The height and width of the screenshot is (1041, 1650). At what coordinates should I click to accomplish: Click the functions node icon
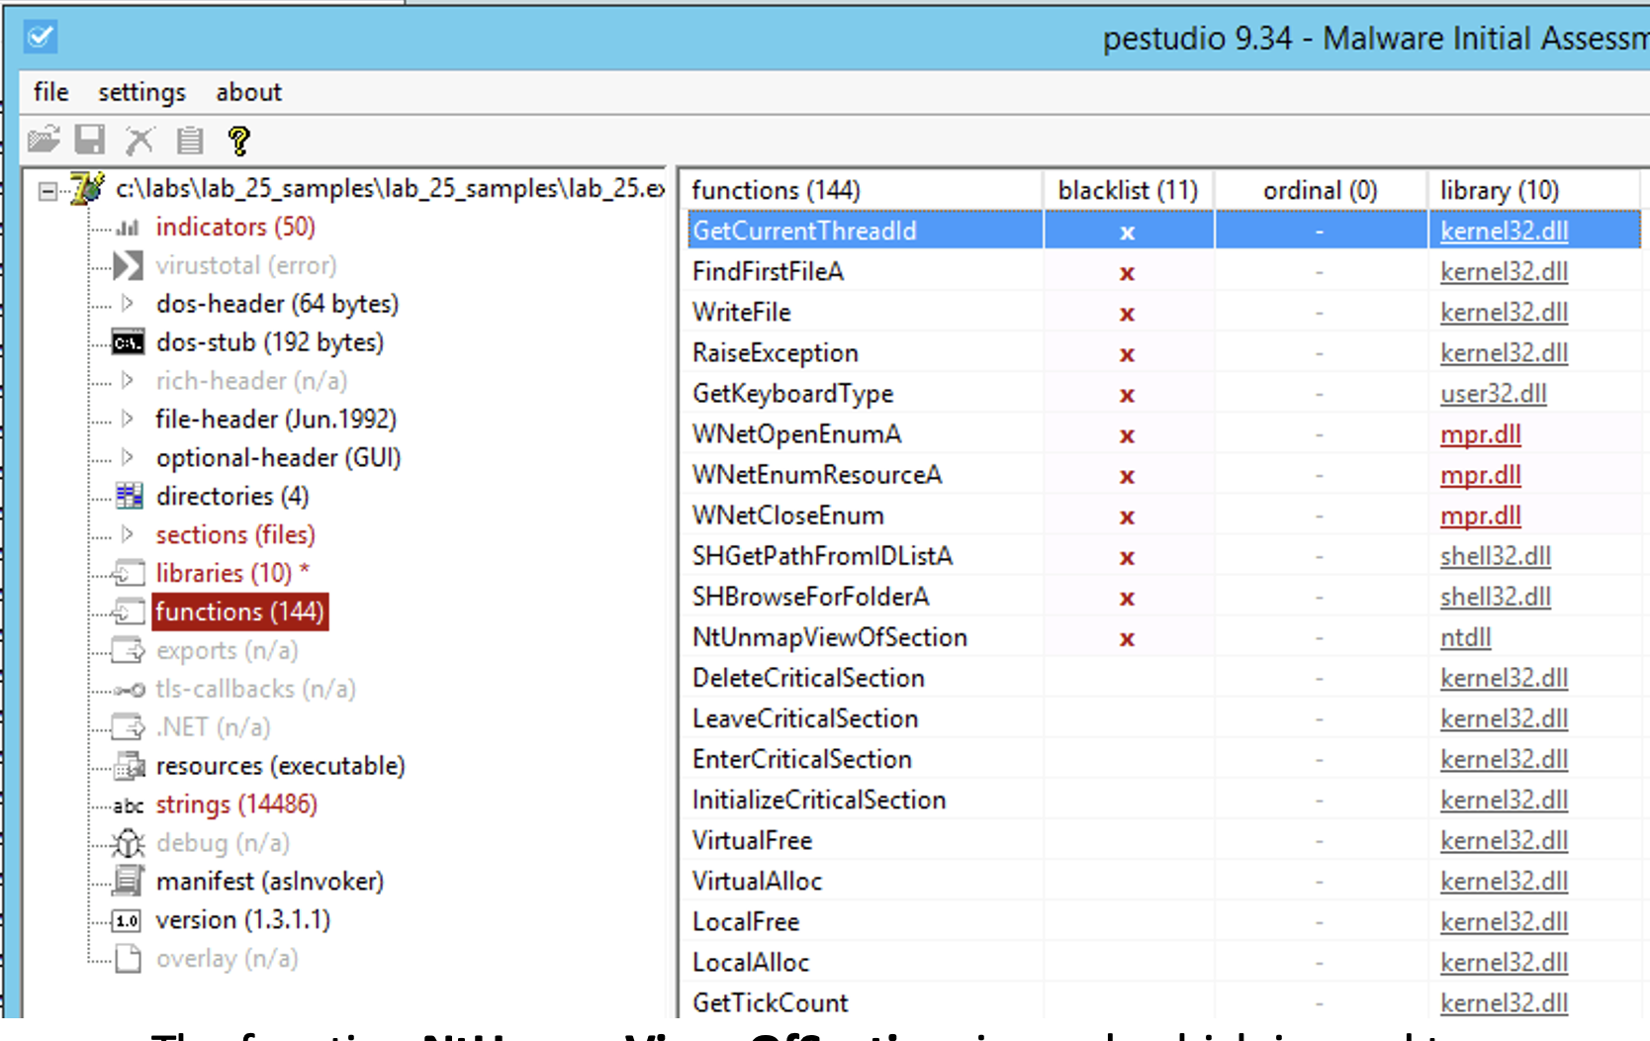(x=129, y=612)
